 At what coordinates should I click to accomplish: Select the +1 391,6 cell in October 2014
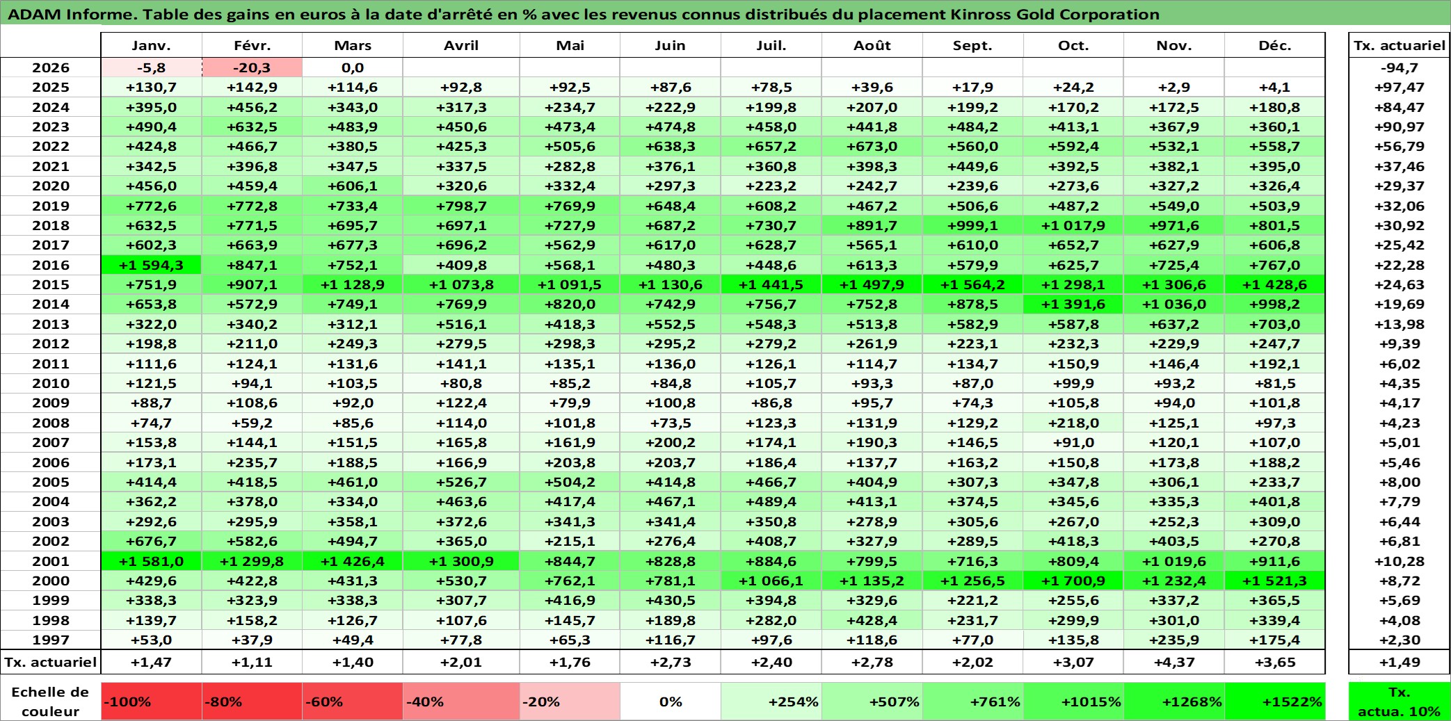(1073, 304)
